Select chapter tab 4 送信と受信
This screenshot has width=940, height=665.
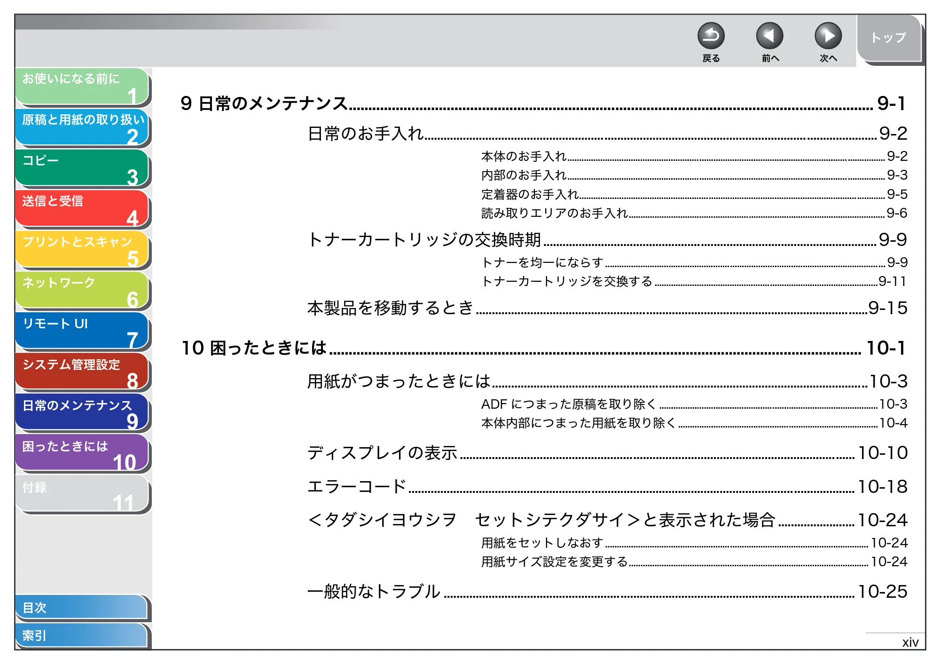(82, 209)
